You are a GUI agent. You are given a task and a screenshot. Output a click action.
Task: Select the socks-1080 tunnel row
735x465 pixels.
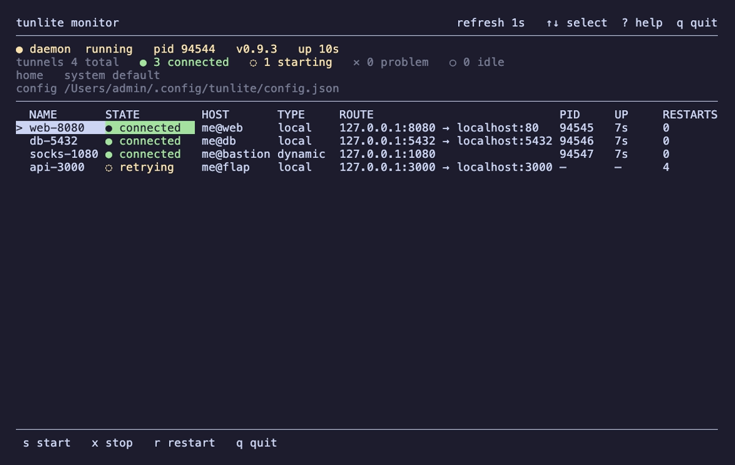[x=367, y=154]
